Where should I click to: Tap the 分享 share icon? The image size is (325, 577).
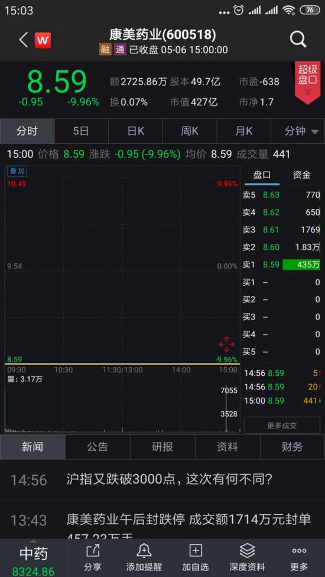(x=93, y=558)
